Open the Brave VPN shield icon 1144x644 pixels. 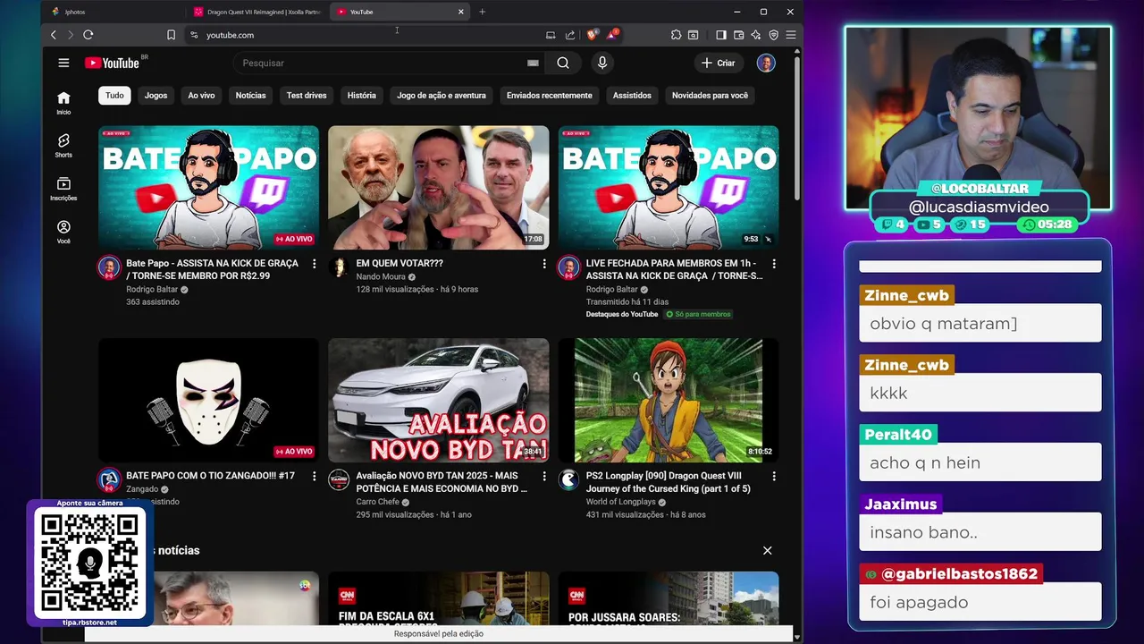click(773, 35)
